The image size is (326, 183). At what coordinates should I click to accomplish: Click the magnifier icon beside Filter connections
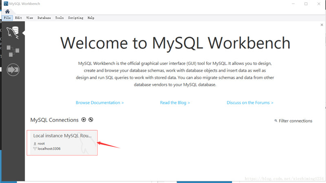pyautogui.click(x=276, y=121)
